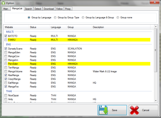Sort by the Language column header
The height and width of the screenshot is (118, 161).
pyautogui.click(x=58, y=27)
